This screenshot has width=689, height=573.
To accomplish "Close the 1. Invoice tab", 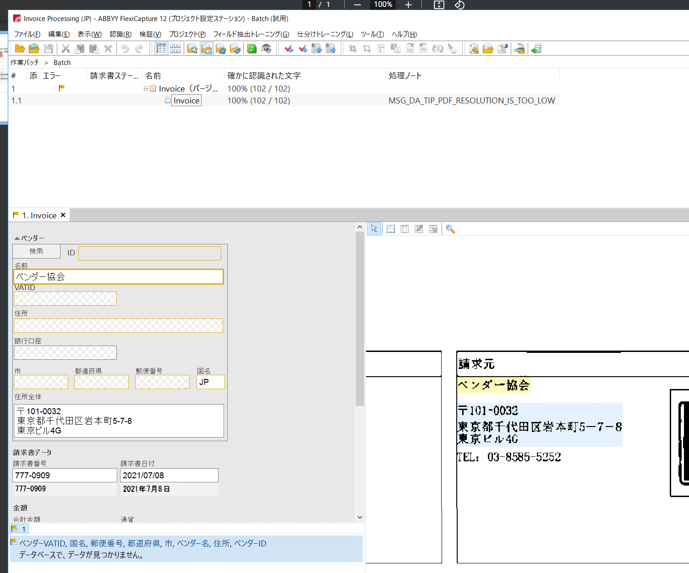I will (x=63, y=215).
